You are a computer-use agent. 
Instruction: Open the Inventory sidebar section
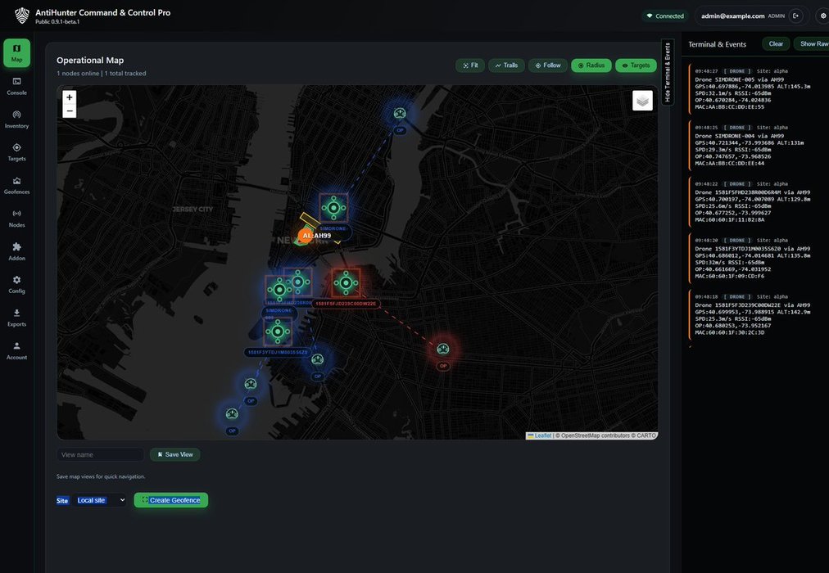[16, 119]
